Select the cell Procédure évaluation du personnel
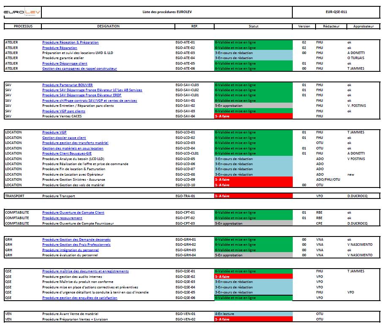Image resolution: width=384 pixels, height=326 pixels. 70,255
